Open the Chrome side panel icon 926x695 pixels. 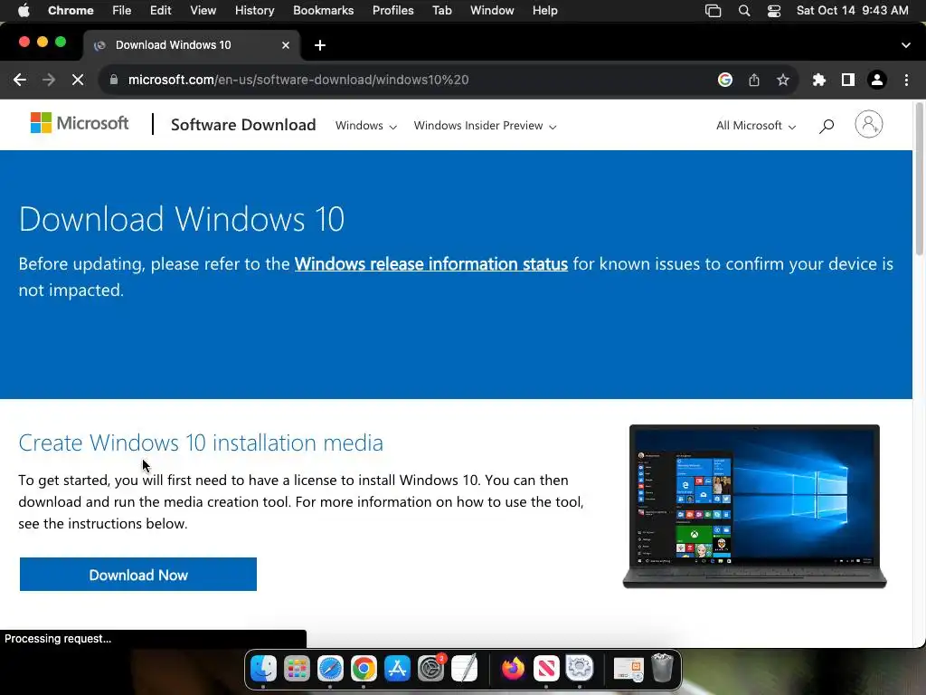tap(848, 80)
